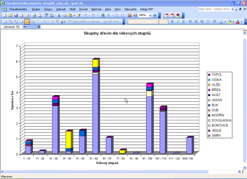Click the Convert to Adobe PDF icon

tap(167, 15)
